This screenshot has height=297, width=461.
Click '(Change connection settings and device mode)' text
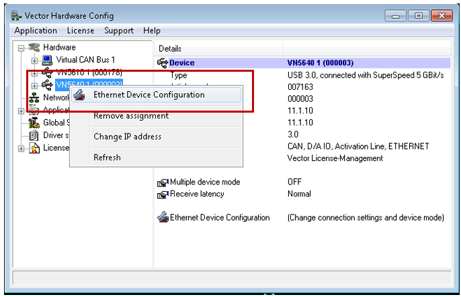366,217
